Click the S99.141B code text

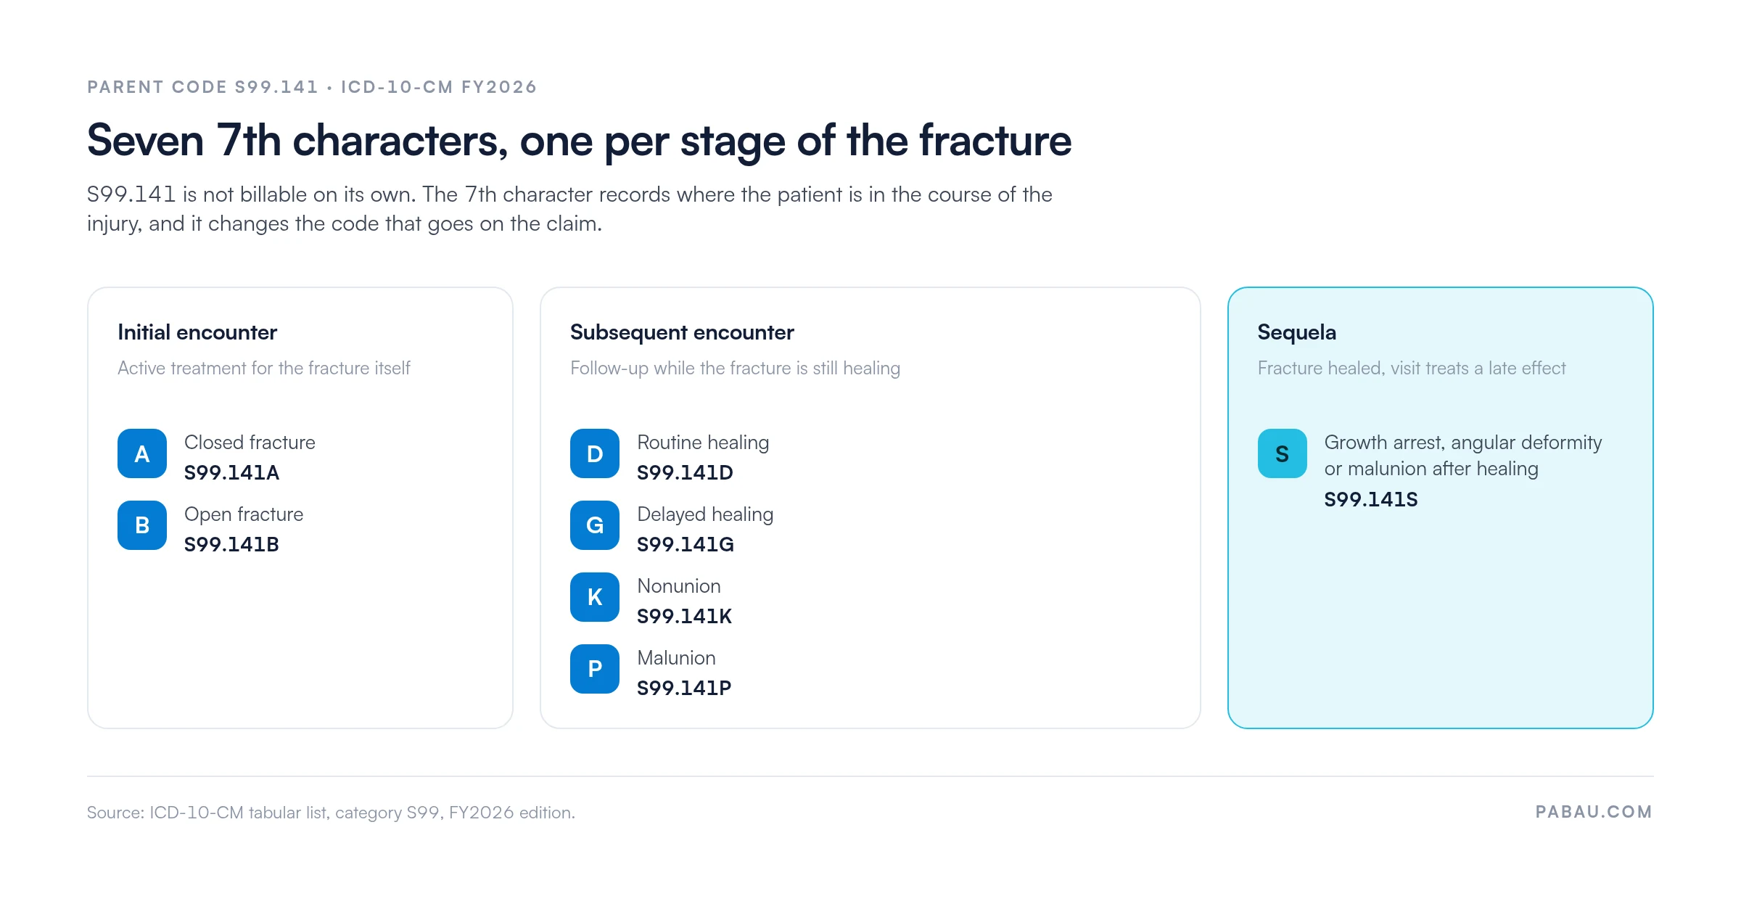pos(231,545)
